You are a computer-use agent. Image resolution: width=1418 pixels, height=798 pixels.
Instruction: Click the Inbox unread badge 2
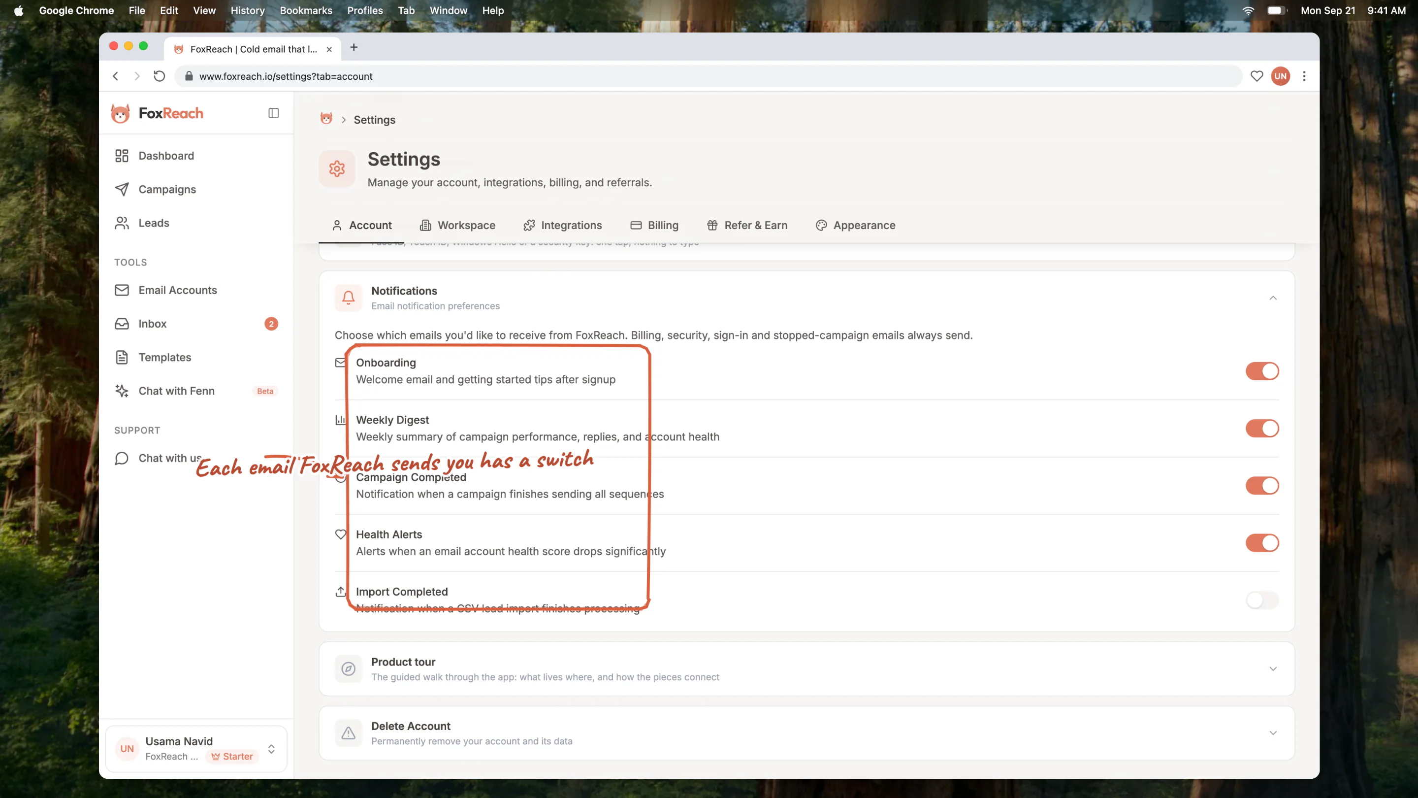coord(271,324)
